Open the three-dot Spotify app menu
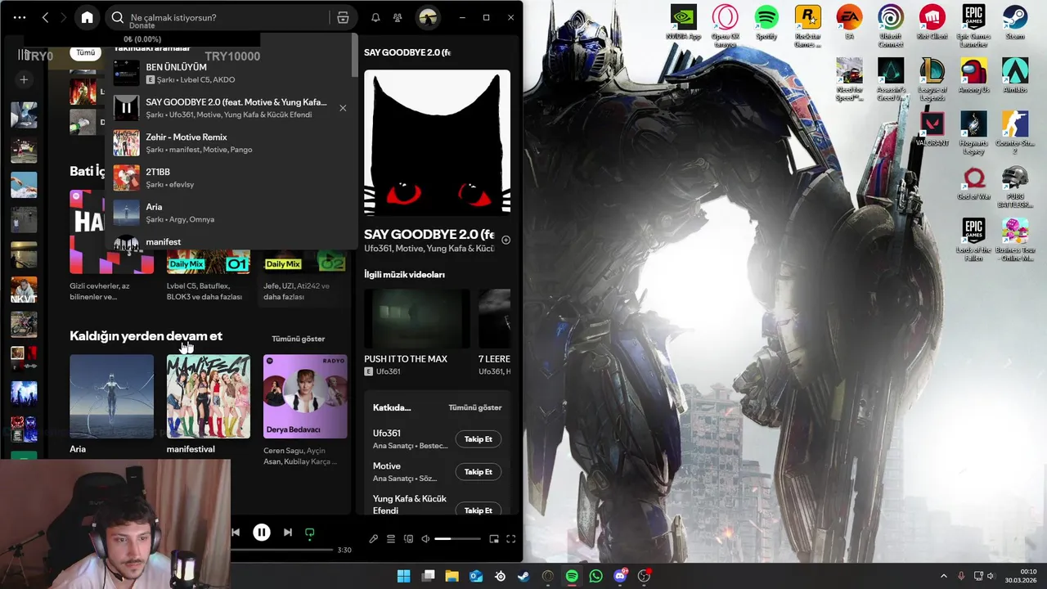Screen dimensions: 1047x589 (x=20, y=17)
